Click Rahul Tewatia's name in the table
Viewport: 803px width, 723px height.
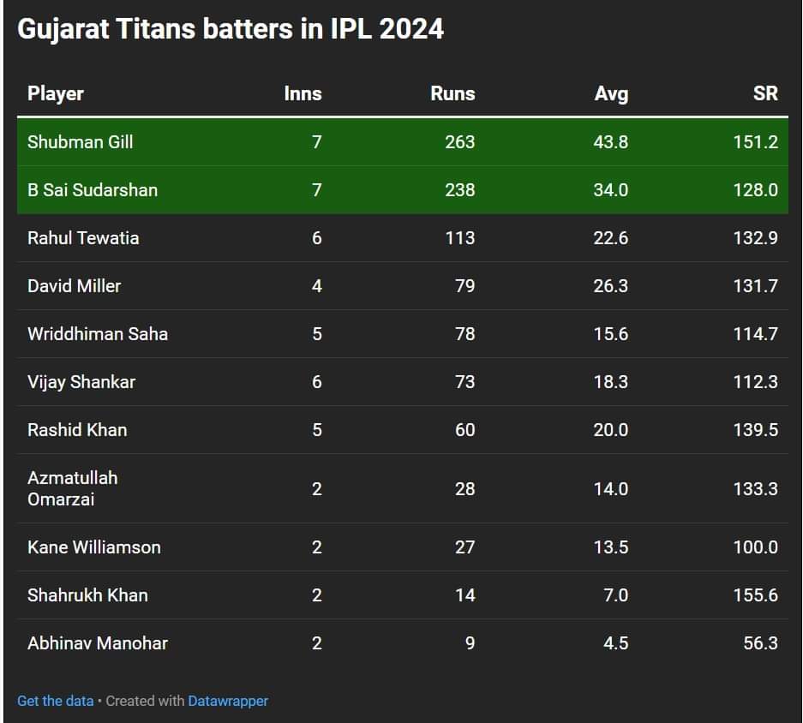pos(83,238)
